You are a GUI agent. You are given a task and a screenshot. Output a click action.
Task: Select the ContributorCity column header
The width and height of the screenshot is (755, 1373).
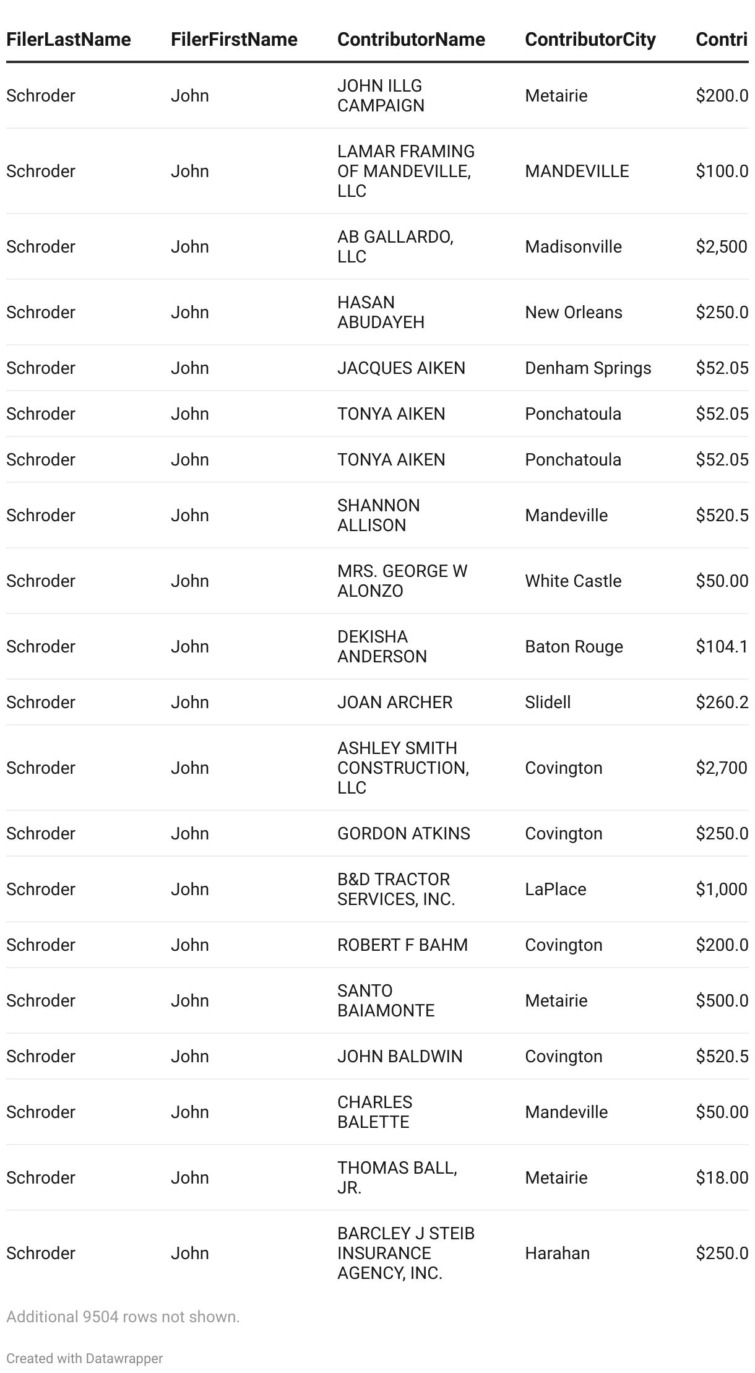pos(590,40)
